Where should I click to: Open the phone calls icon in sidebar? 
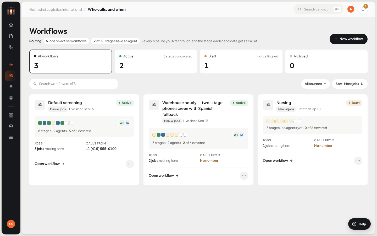coord(11,47)
